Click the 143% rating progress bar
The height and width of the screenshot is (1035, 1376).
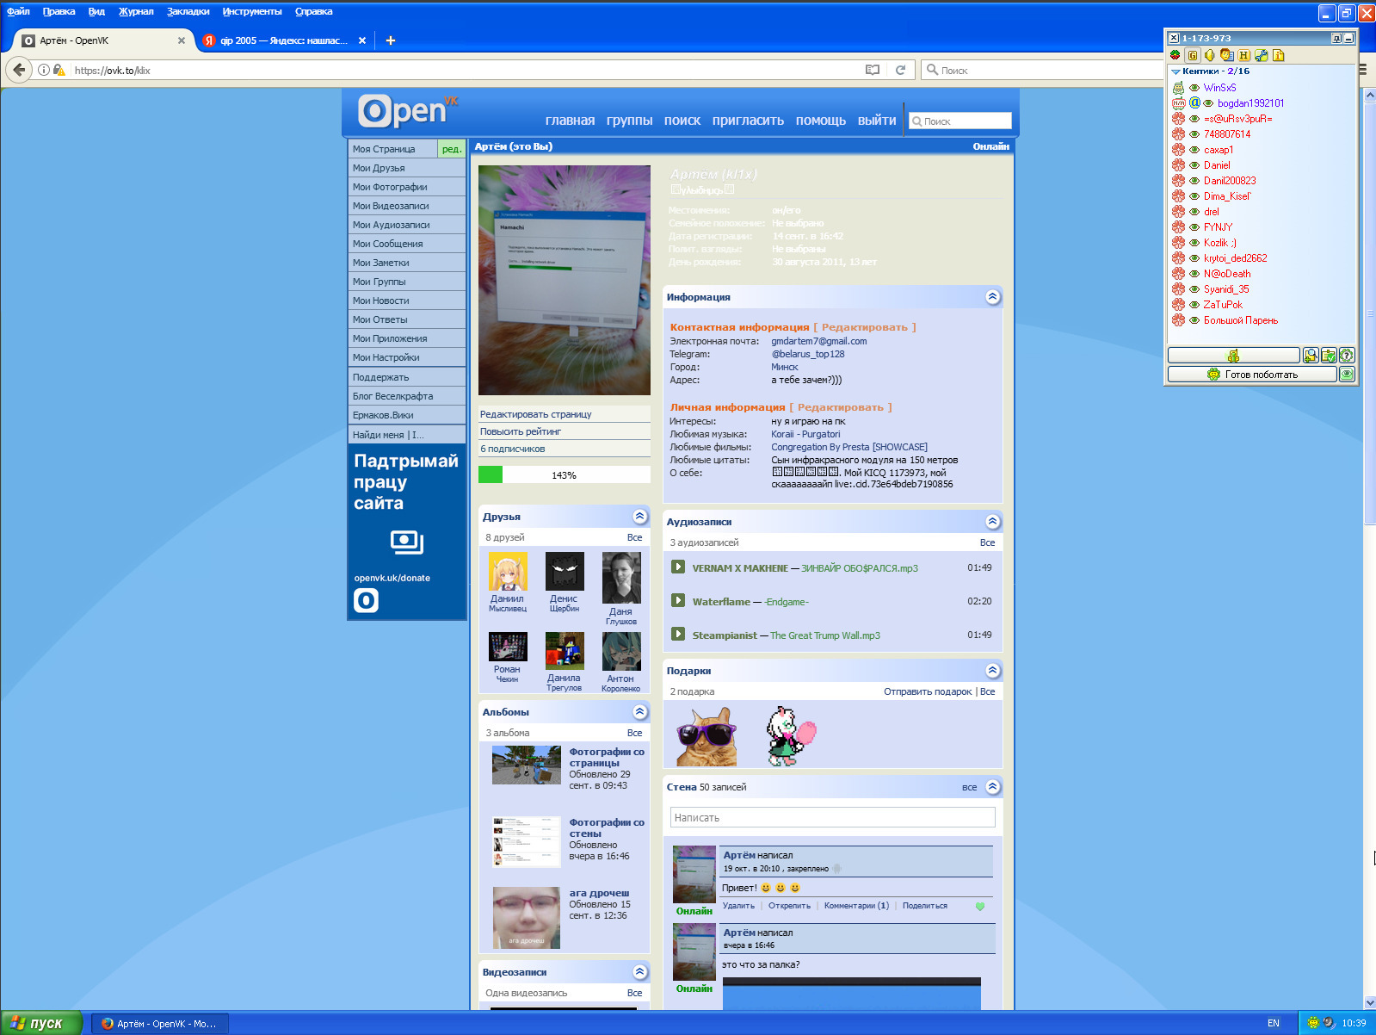564,475
